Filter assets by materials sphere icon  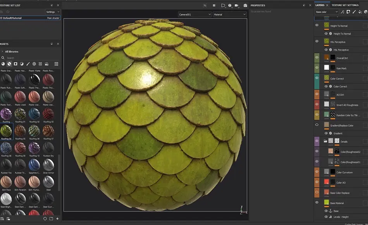pyautogui.click(x=3, y=64)
